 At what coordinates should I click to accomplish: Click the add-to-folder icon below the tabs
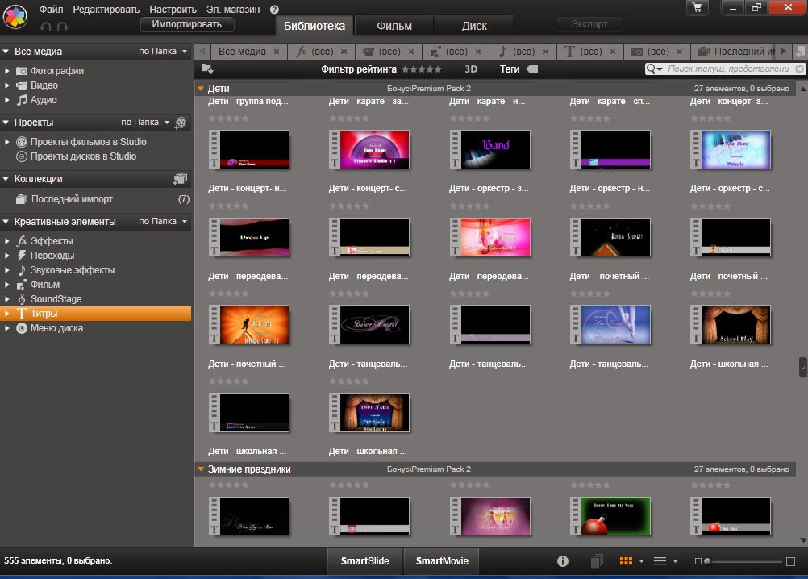(207, 69)
